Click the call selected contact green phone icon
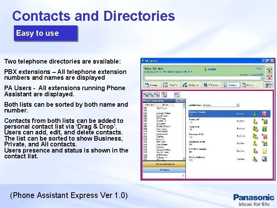Screen dimensions: 277x208 [164, 95]
